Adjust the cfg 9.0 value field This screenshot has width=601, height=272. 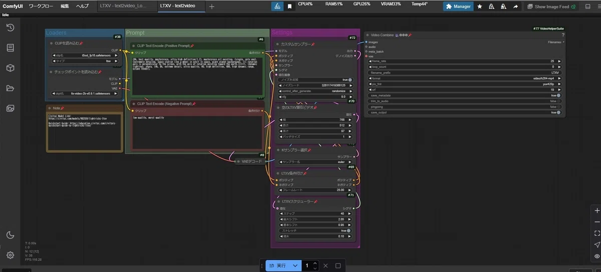pos(315,97)
